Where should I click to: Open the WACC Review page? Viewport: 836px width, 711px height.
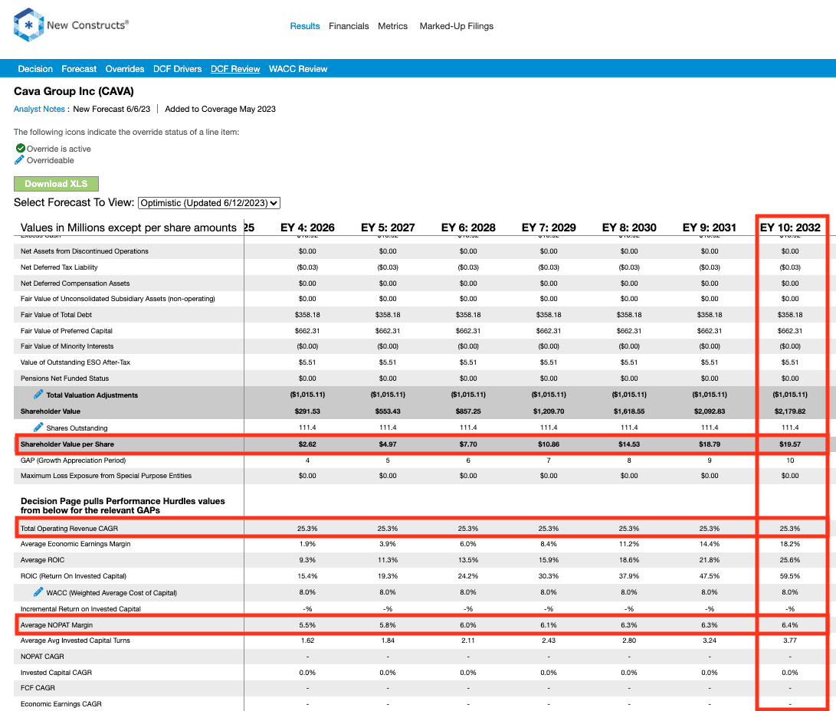click(x=298, y=69)
